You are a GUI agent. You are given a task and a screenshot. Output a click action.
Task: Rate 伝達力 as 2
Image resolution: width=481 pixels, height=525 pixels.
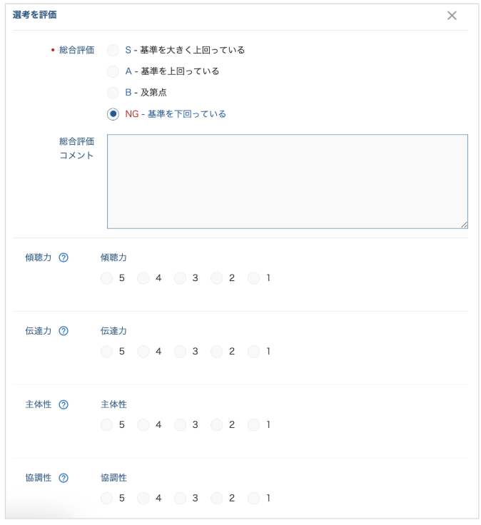(x=217, y=352)
